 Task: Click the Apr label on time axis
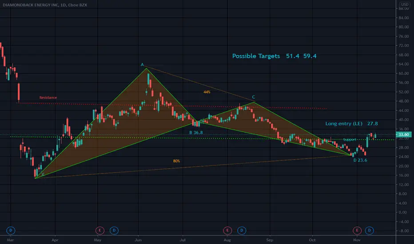[55, 240]
